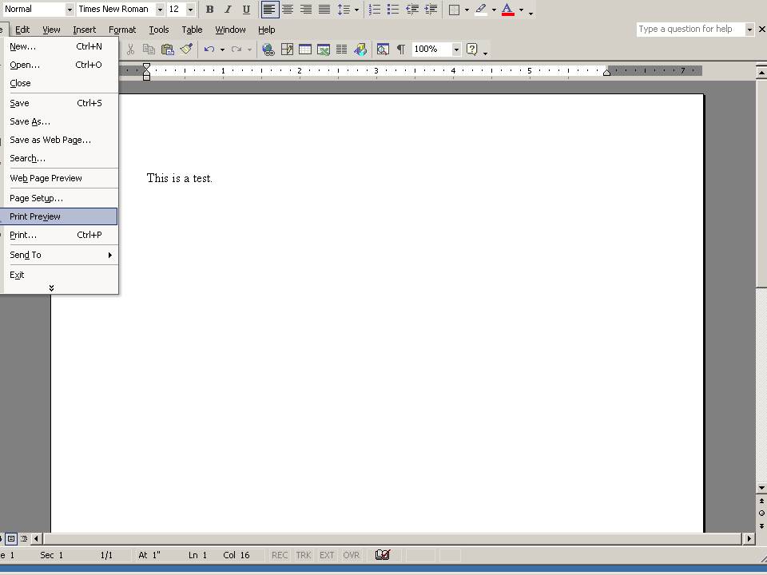The image size is (767, 575).
Task: Apply bulleted list formatting
Action: (x=393, y=10)
